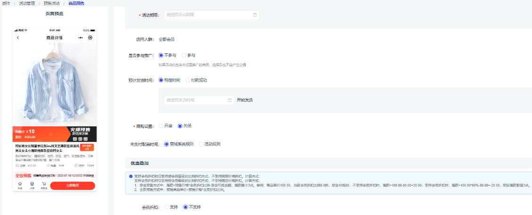Viewport: 532px width, 215px height.
Task: Click the blue info icon in notice box
Action: [131, 176]
